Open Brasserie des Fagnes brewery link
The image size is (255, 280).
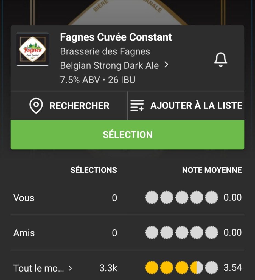[105, 51]
